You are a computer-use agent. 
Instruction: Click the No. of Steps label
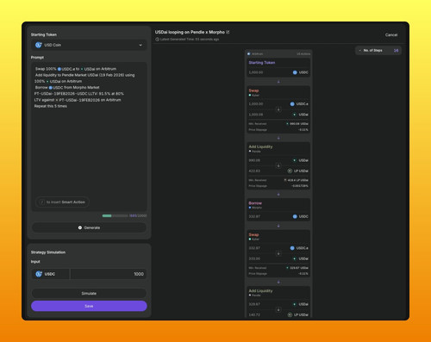pos(373,51)
